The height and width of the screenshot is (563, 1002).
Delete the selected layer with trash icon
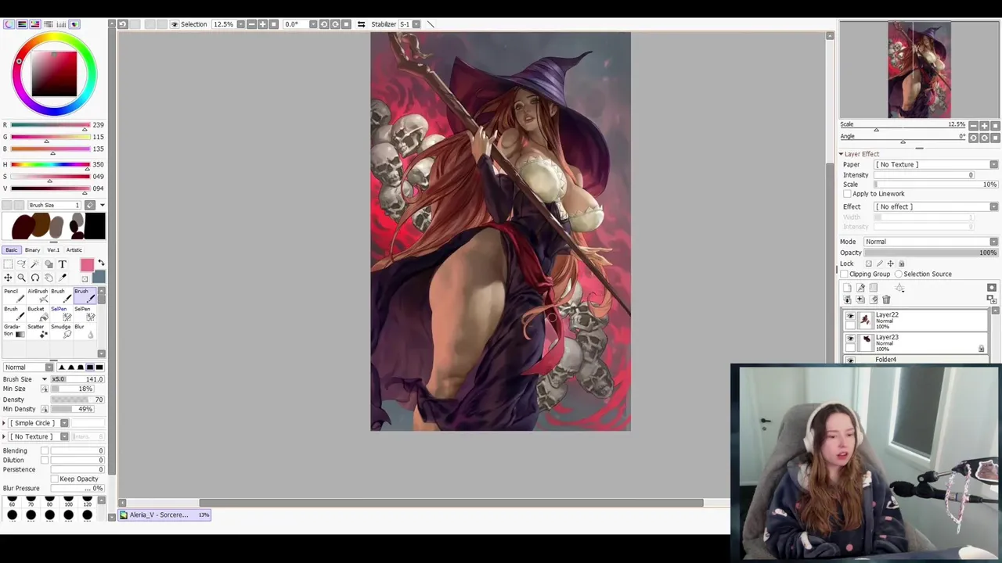886,299
